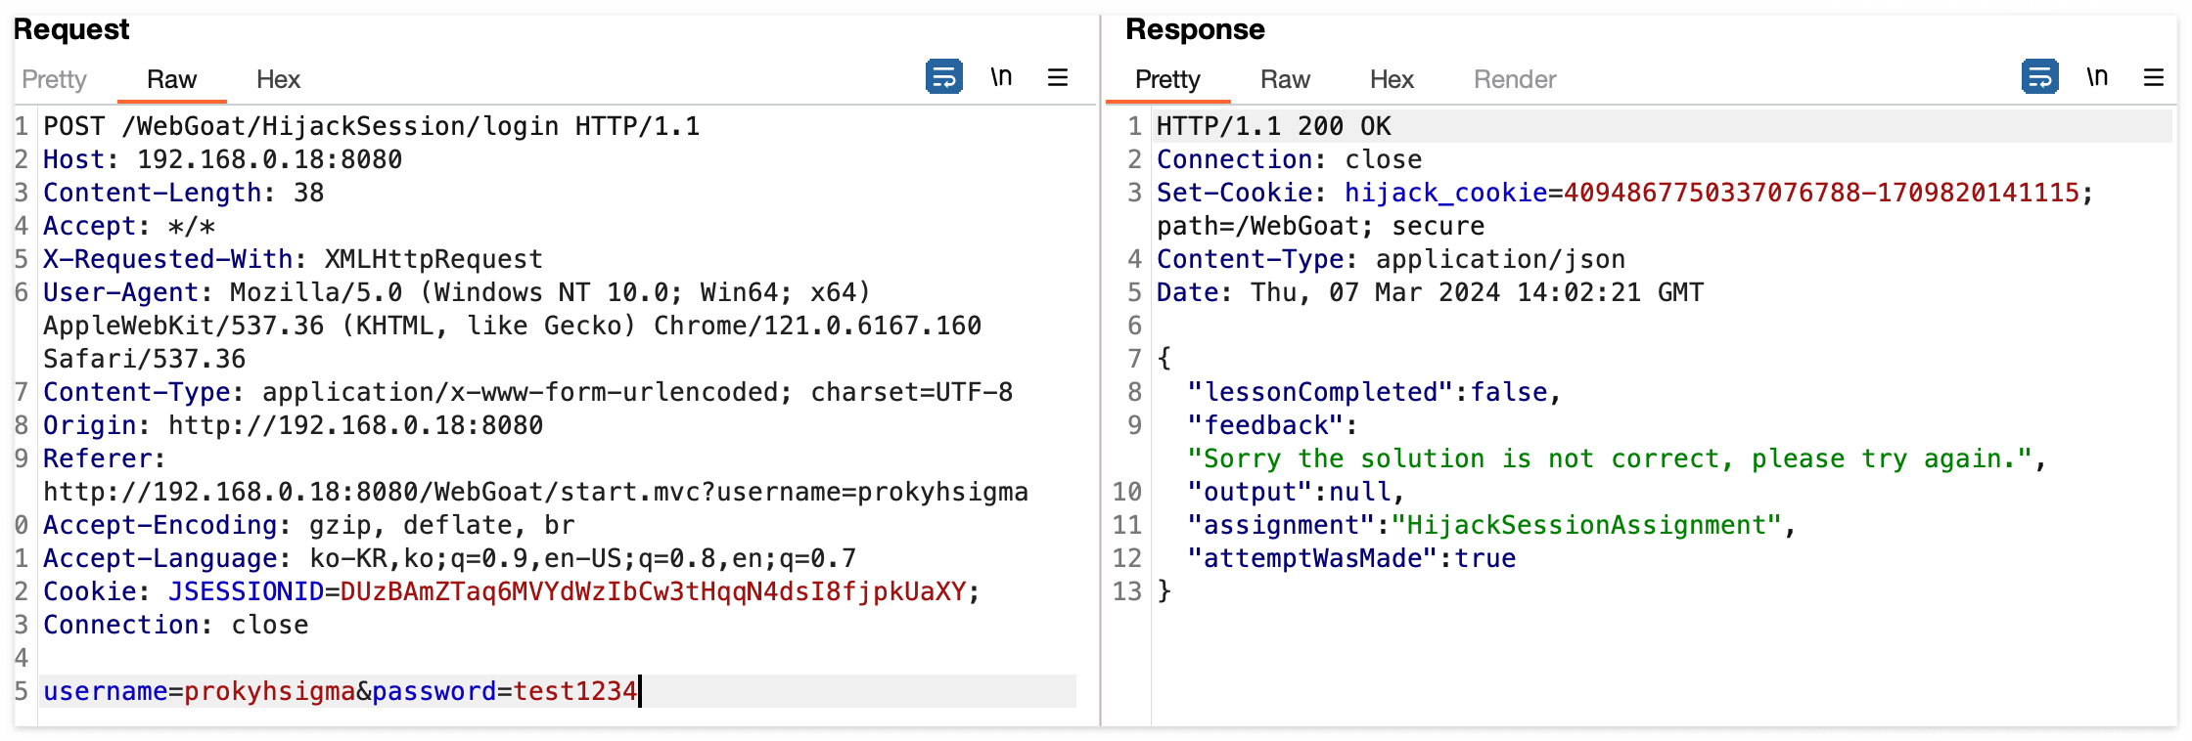
Task: Click the Cookie header name in request
Action: pyautogui.click(x=90, y=591)
